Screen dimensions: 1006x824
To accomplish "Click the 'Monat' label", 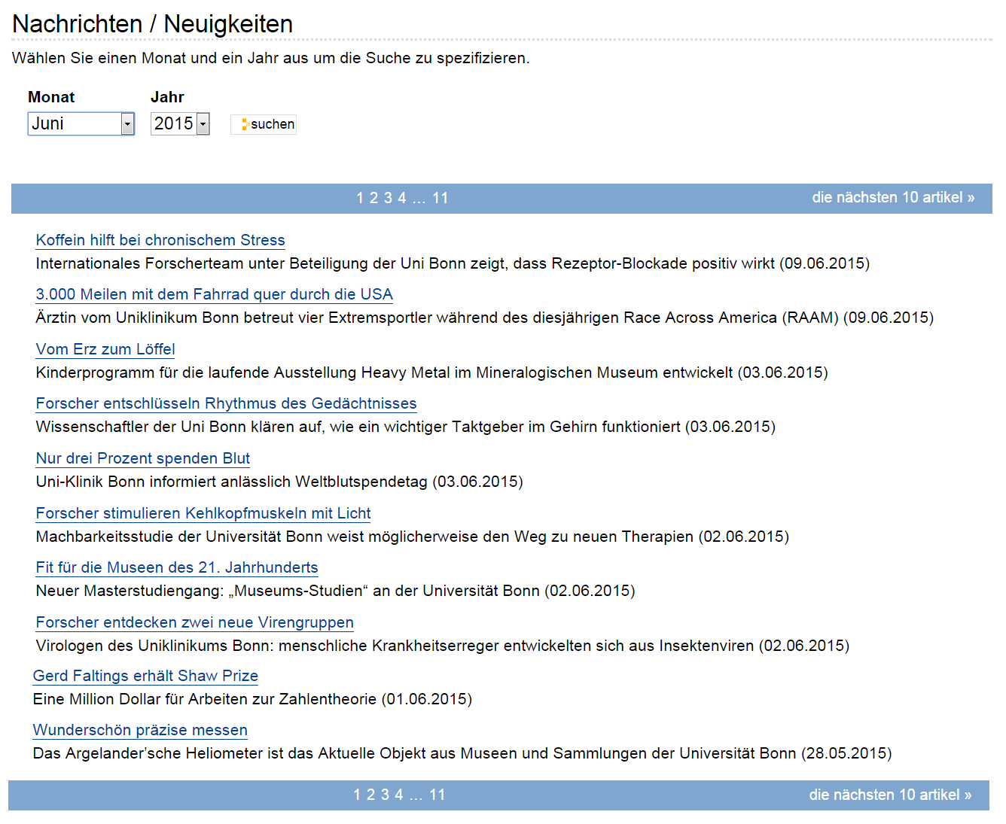I will [51, 97].
